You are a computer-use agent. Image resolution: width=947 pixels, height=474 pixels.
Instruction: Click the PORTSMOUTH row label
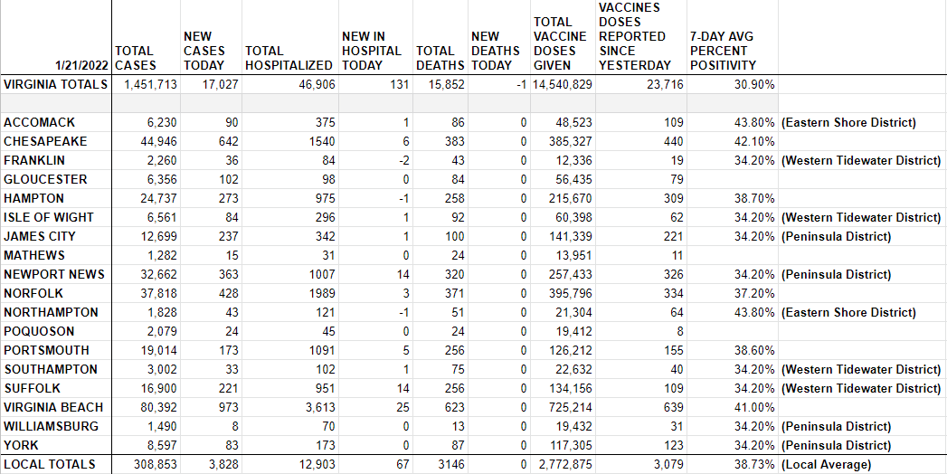tap(46, 351)
